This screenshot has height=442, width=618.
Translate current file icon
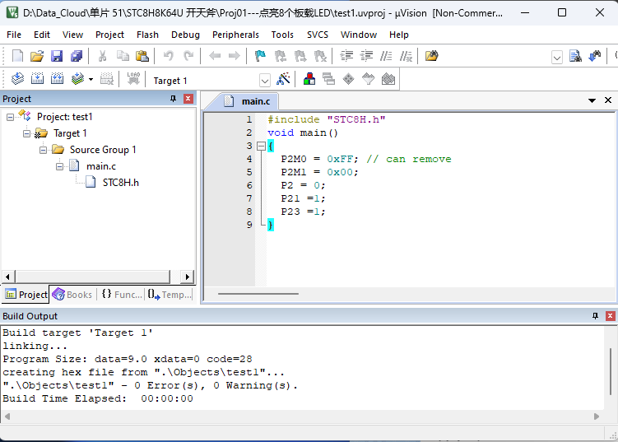[x=17, y=79]
